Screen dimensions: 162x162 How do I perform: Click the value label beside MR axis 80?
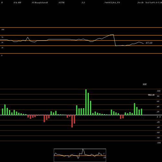point(151,95)
